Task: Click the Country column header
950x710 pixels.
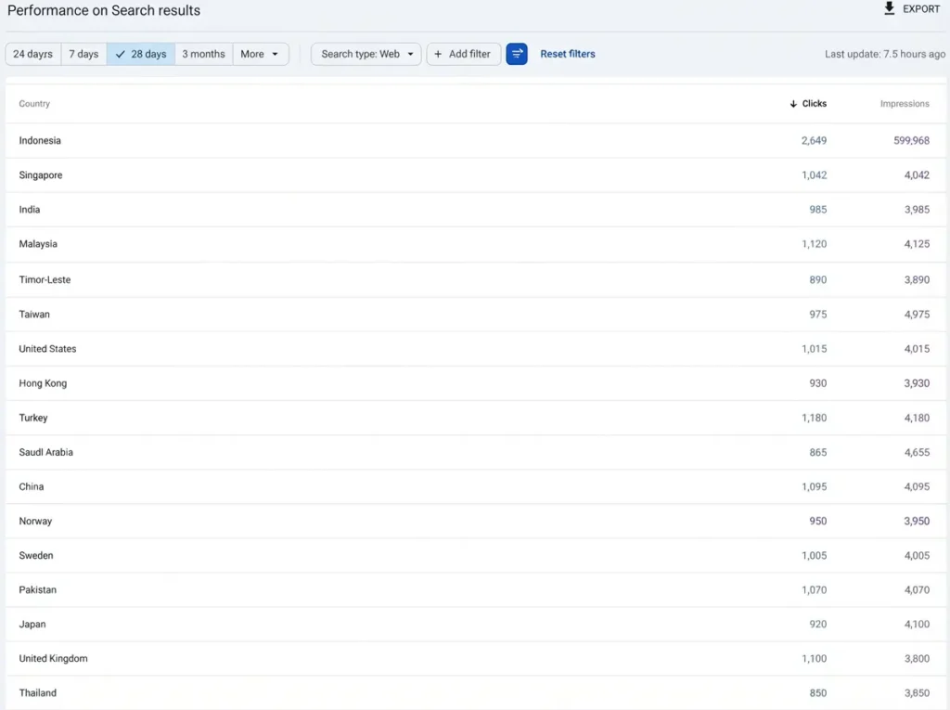Action: tap(34, 104)
